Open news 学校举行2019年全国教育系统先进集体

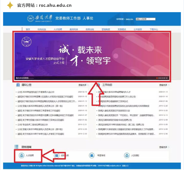tap(127, 134)
